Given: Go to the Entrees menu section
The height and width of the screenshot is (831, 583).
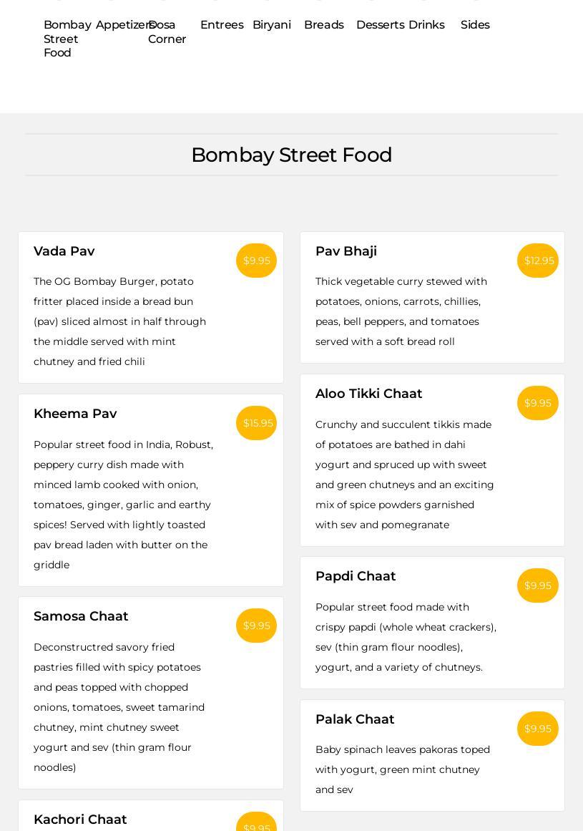Looking at the screenshot, I should coord(222,25).
